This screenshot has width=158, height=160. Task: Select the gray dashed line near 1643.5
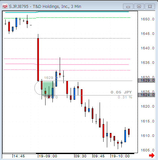coord(67,39)
